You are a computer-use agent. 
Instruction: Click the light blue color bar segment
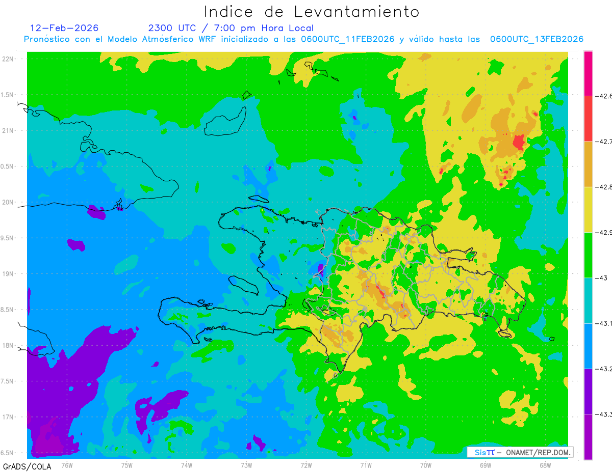[588, 346]
